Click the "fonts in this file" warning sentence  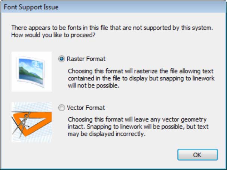(112, 28)
